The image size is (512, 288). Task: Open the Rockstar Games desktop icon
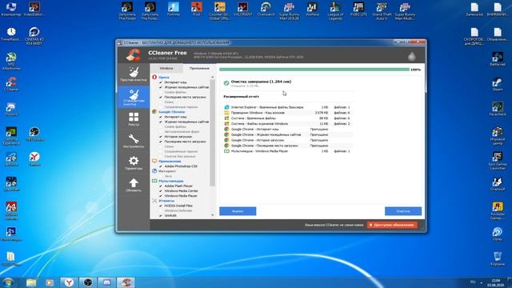(x=498, y=210)
